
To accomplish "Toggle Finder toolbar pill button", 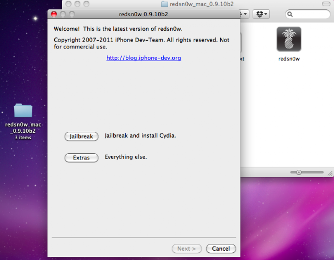I will (x=326, y=4).
